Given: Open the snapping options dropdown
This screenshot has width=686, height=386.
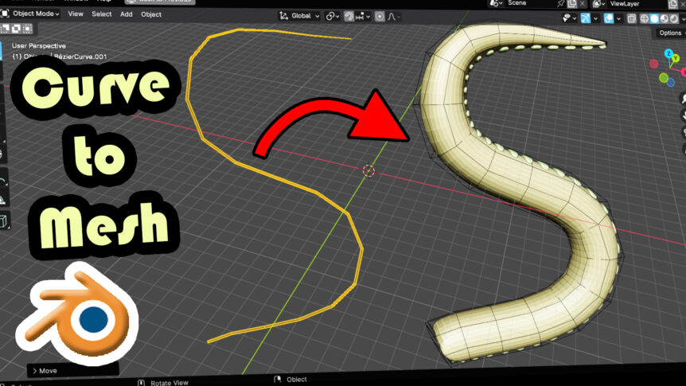Looking at the screenshot, I should (363, 17).
